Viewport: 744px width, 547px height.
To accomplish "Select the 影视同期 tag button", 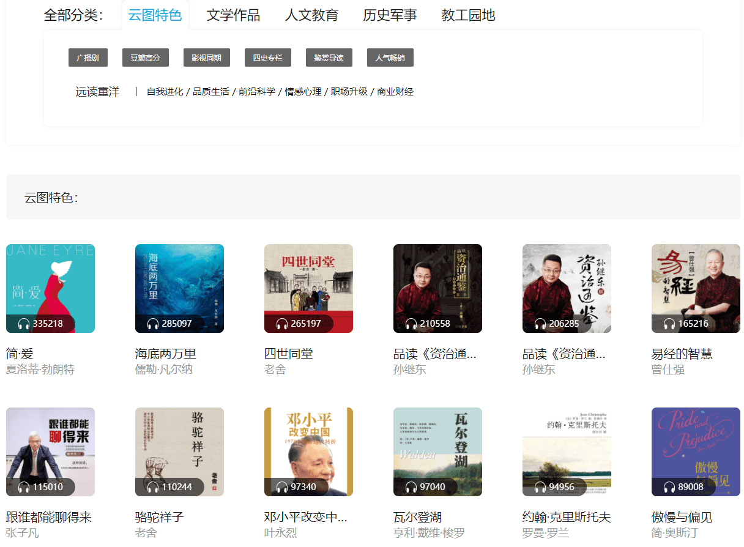I will pyautogui.click(x=207, y=58).
